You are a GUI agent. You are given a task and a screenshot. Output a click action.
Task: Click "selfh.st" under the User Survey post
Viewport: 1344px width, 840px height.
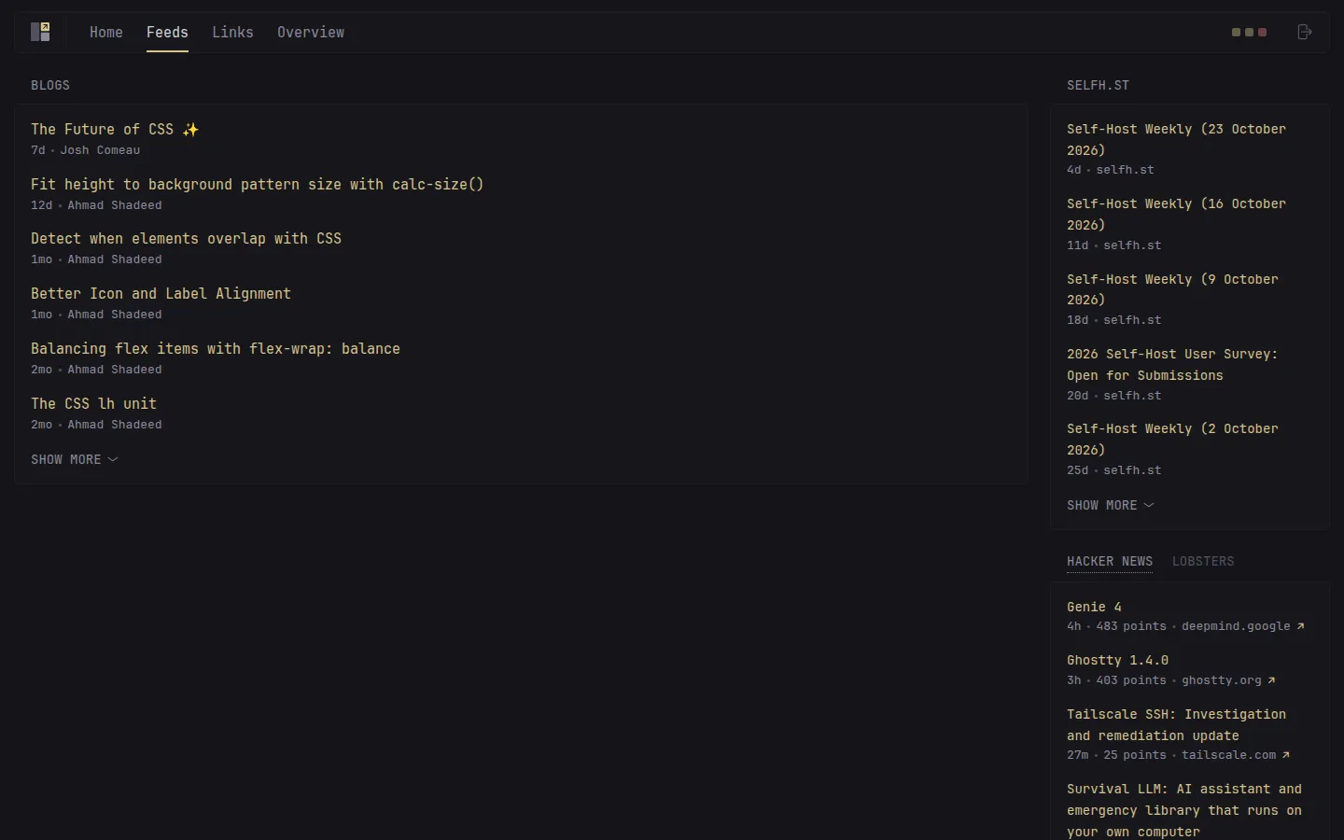click(1132, 396)
